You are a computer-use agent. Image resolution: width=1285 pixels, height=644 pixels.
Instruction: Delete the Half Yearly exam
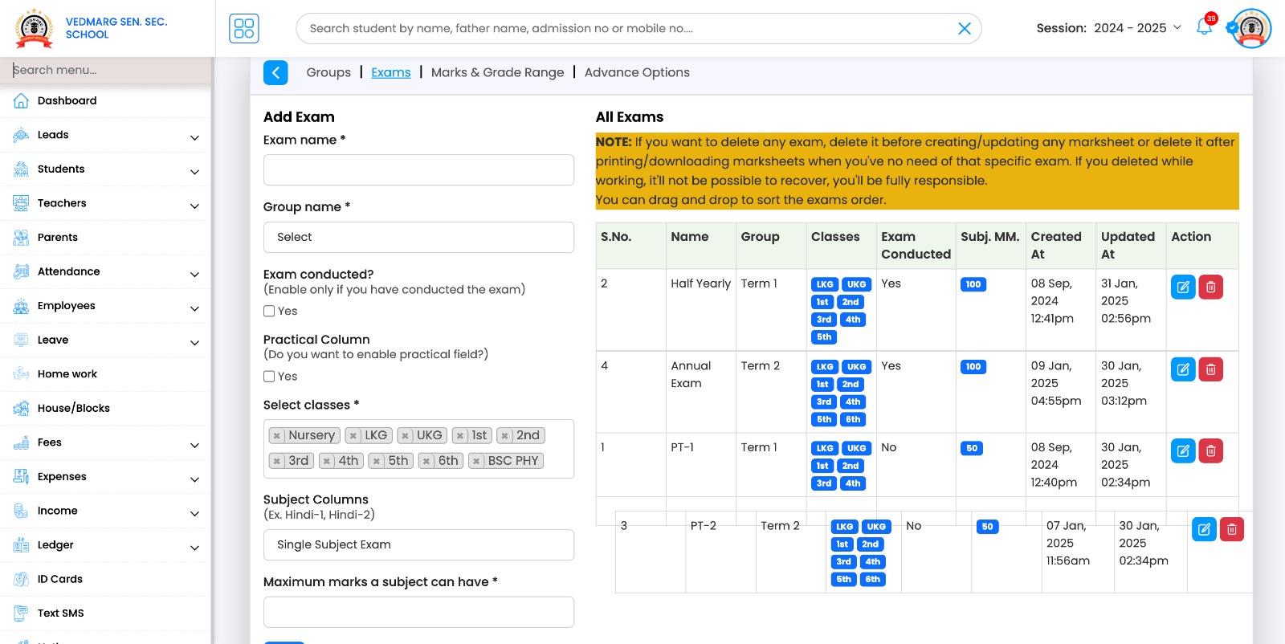pos(1211,287)
